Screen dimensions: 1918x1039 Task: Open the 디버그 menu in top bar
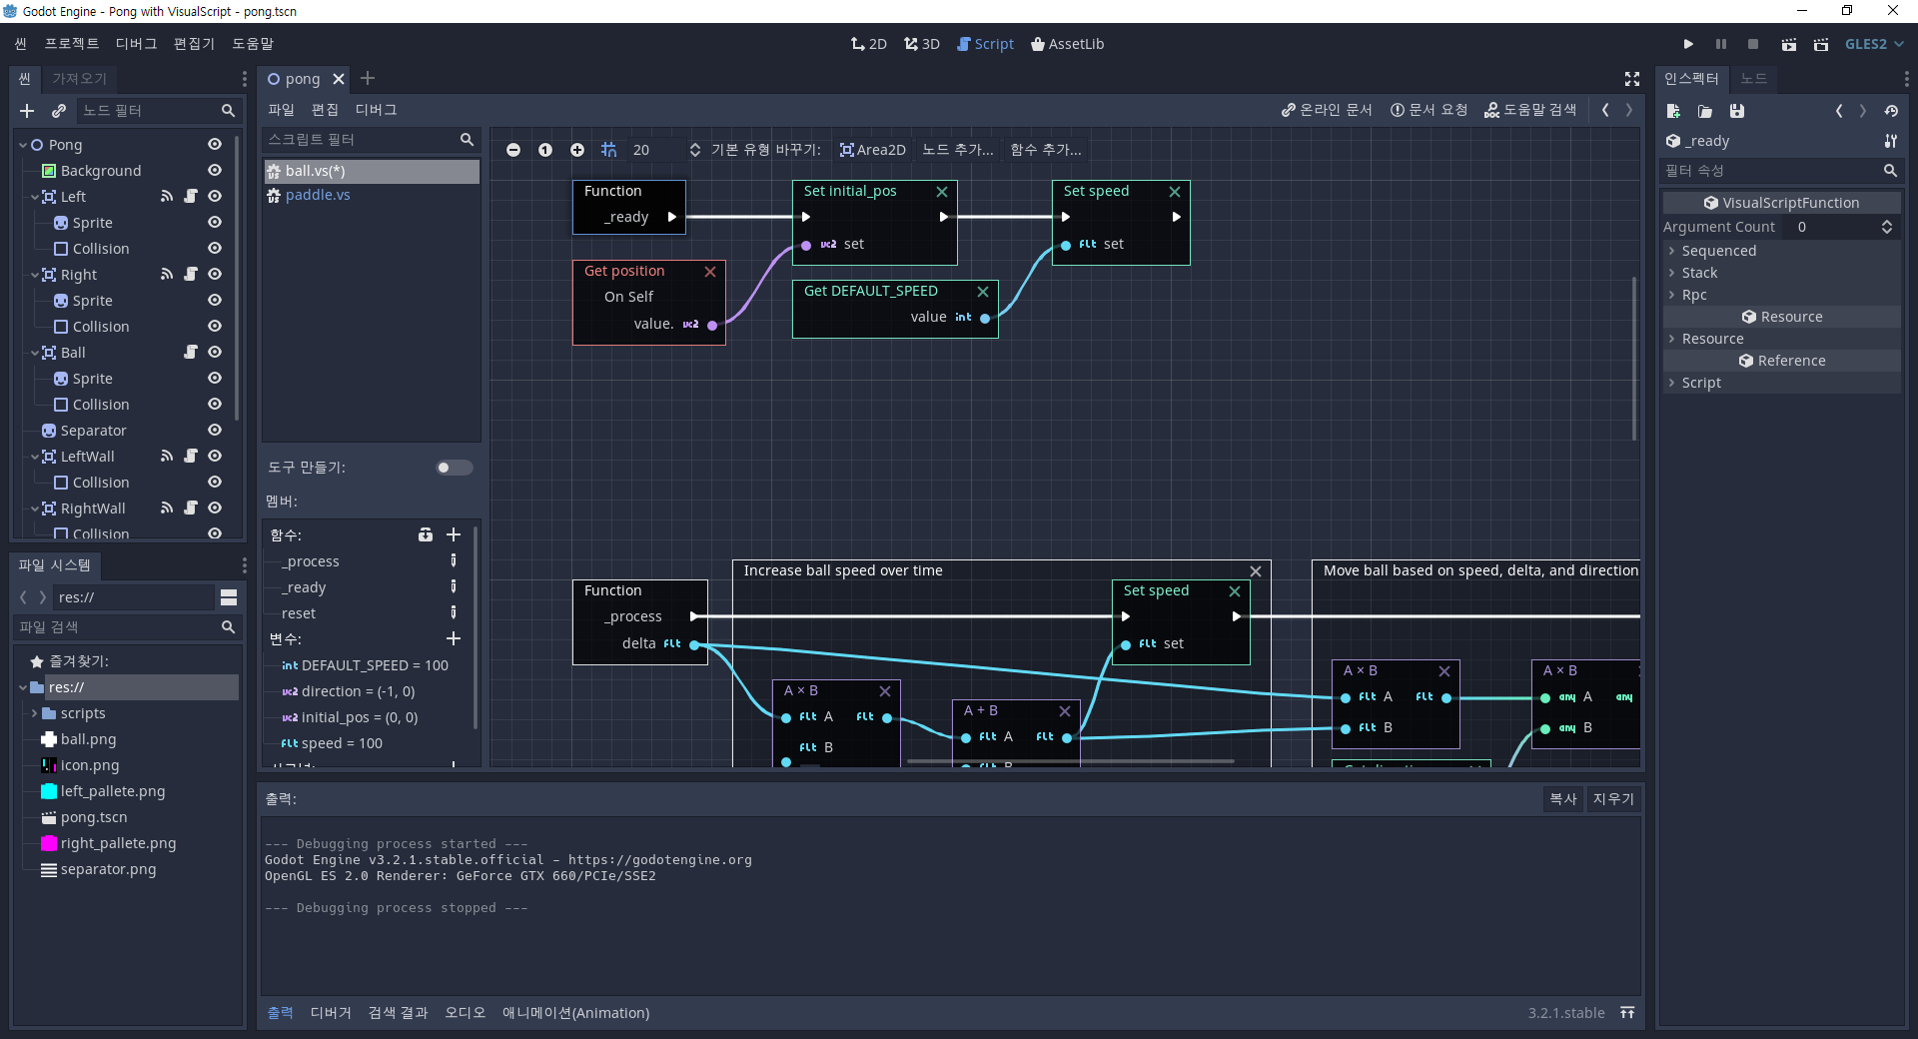[136, 44]
